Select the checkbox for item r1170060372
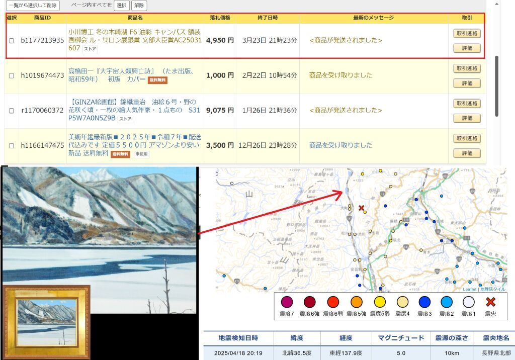The width and height of the screenshot is (515, 360). pos(12,110)
